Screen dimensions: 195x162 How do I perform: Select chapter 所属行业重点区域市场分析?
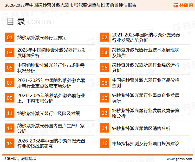coord(51,83)
